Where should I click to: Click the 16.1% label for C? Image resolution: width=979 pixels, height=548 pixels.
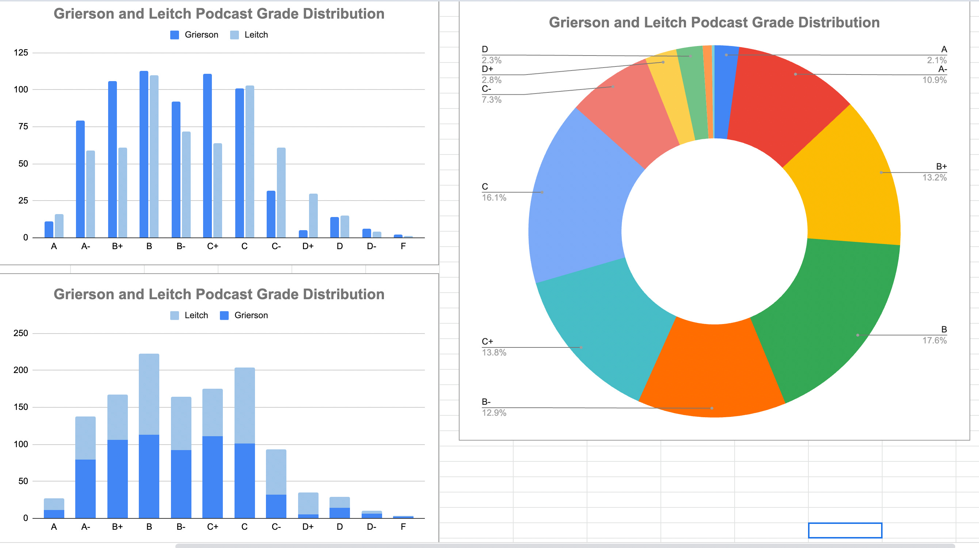click(x=494, y=198)
